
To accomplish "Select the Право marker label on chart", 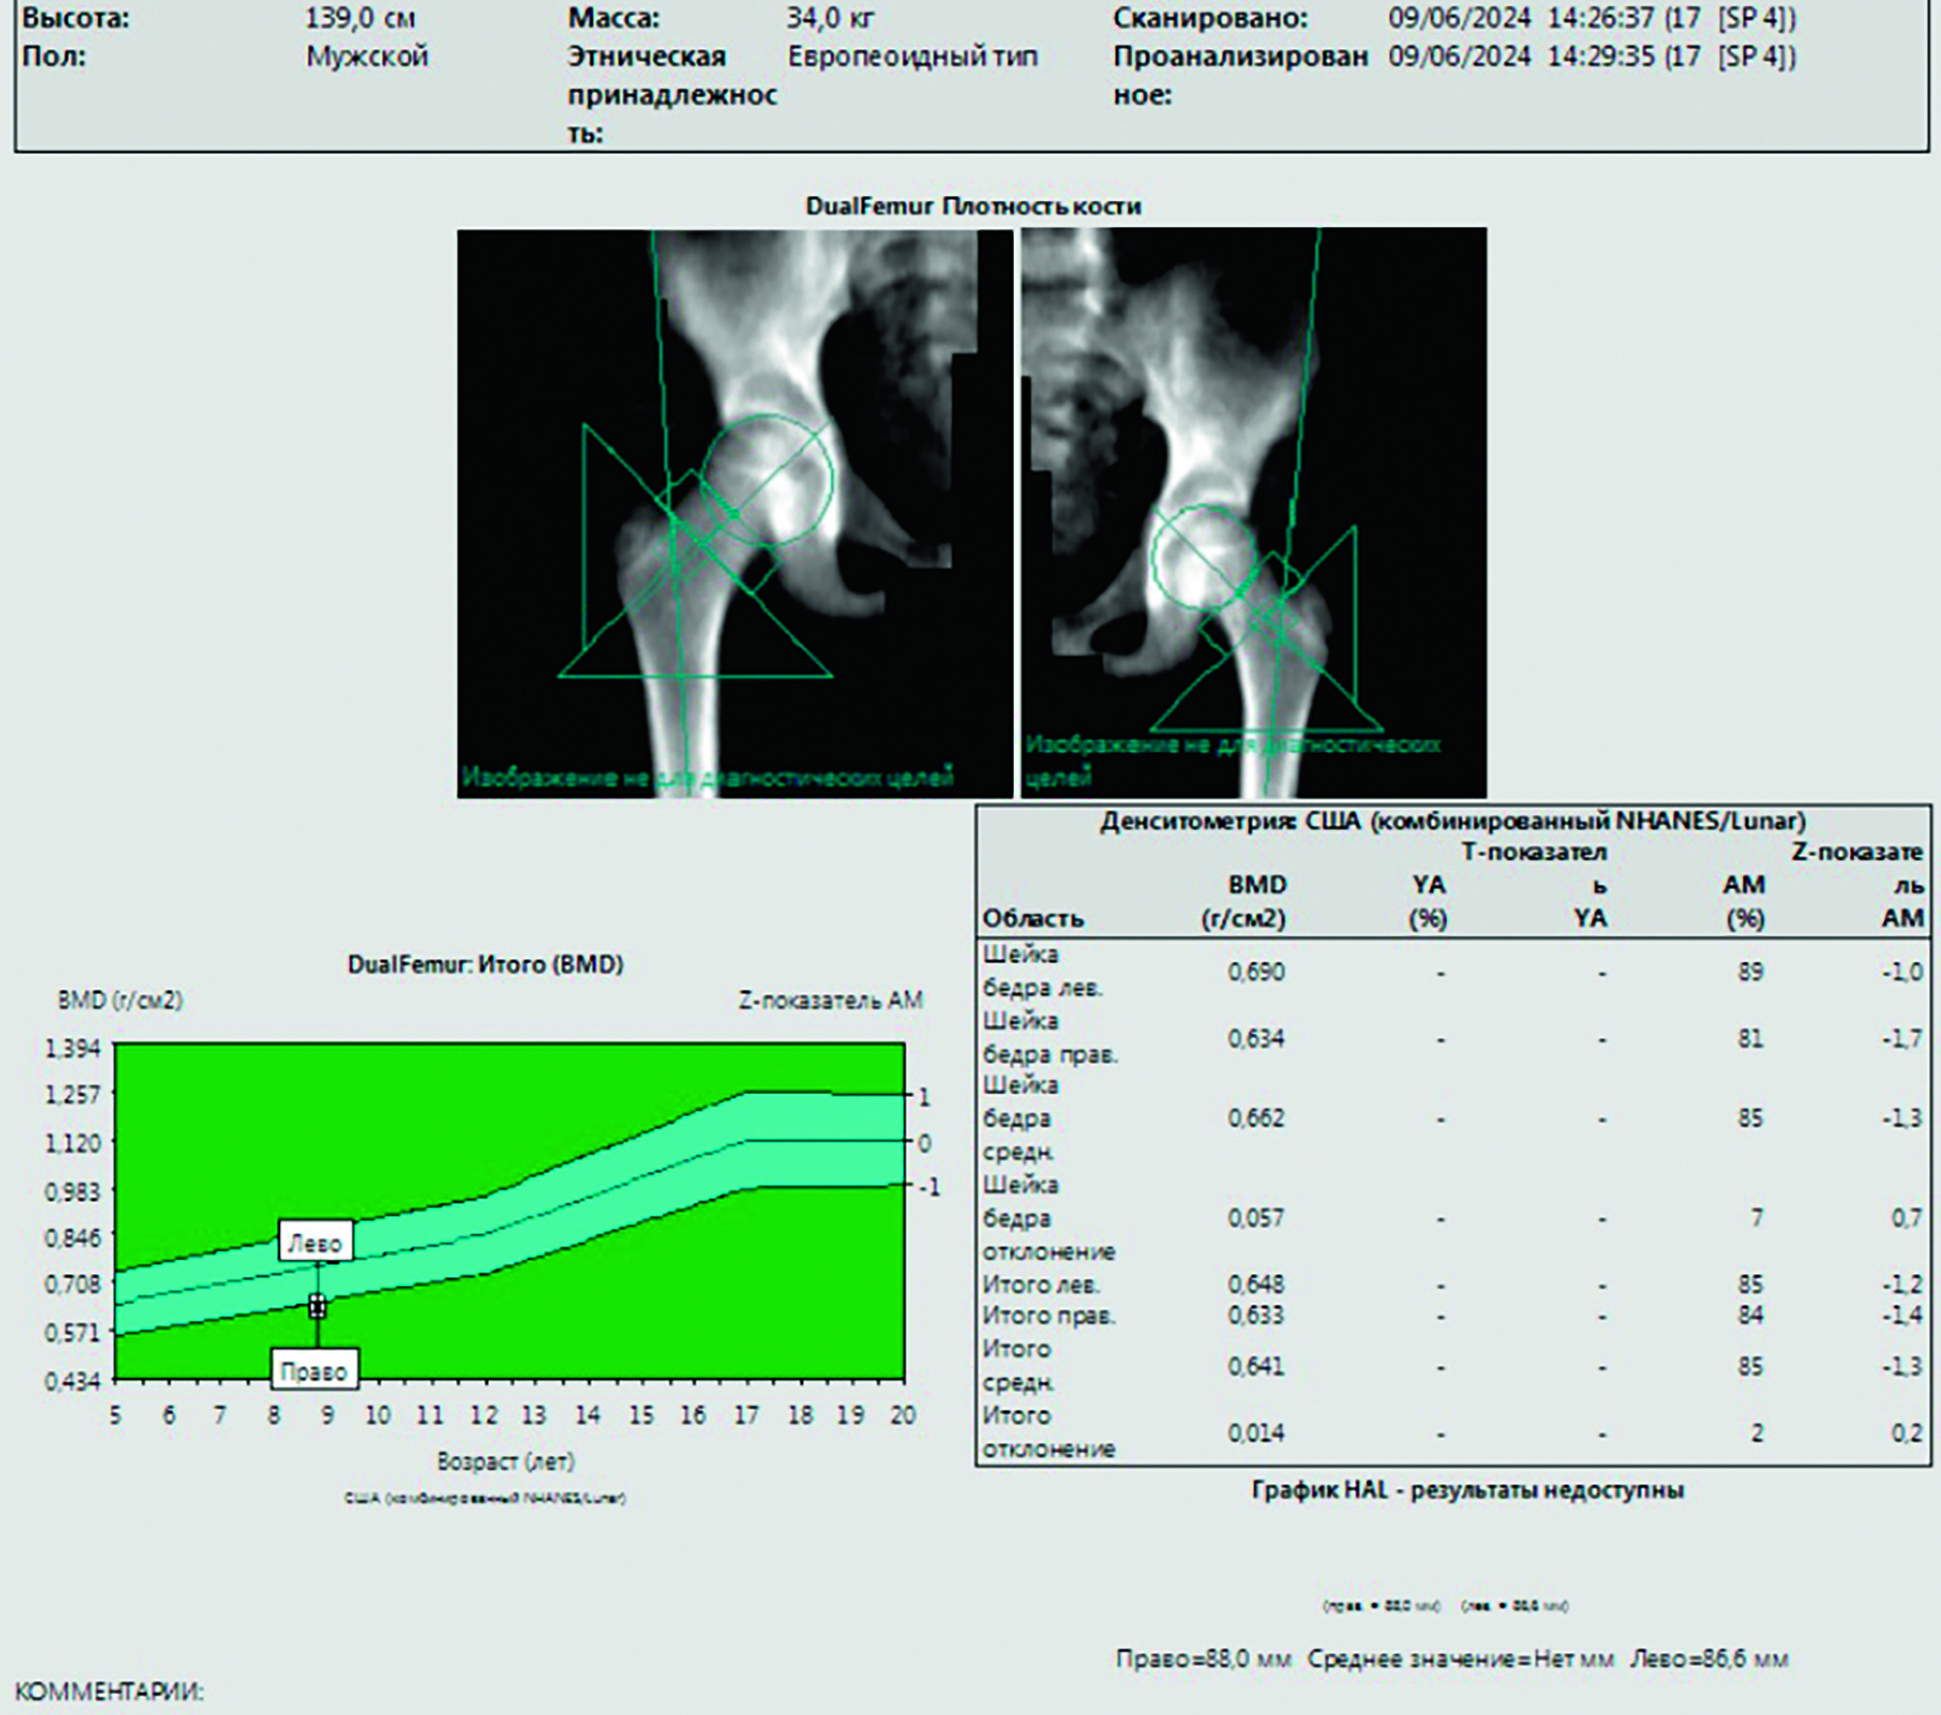I will (x=313, y=1371).
